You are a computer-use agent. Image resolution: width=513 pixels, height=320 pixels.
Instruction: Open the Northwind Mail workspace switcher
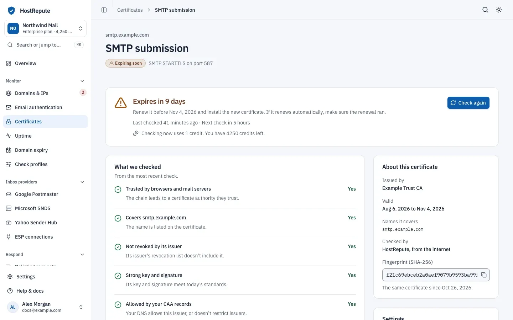click(x=45, y=28)
